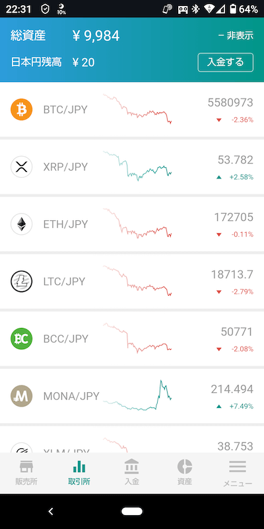Tap the Monacoin logo icon
The width and height of the screenshot is (264, 529).
[x=22, y=395]
